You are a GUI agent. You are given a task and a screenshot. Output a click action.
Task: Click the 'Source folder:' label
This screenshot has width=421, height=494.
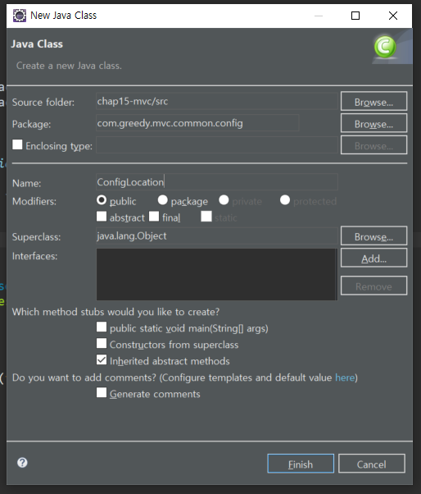43,103
